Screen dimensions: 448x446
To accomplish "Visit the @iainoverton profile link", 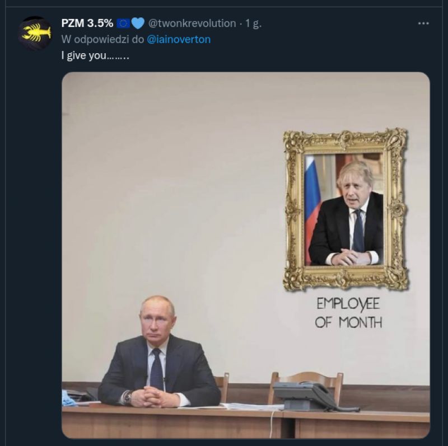I will click(179, 39).
